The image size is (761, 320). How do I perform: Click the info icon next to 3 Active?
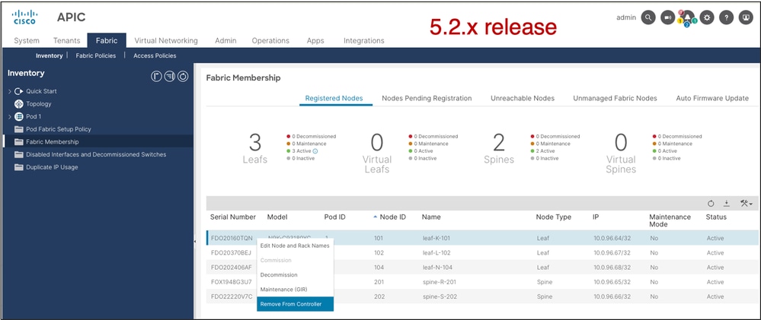[315, 151]
